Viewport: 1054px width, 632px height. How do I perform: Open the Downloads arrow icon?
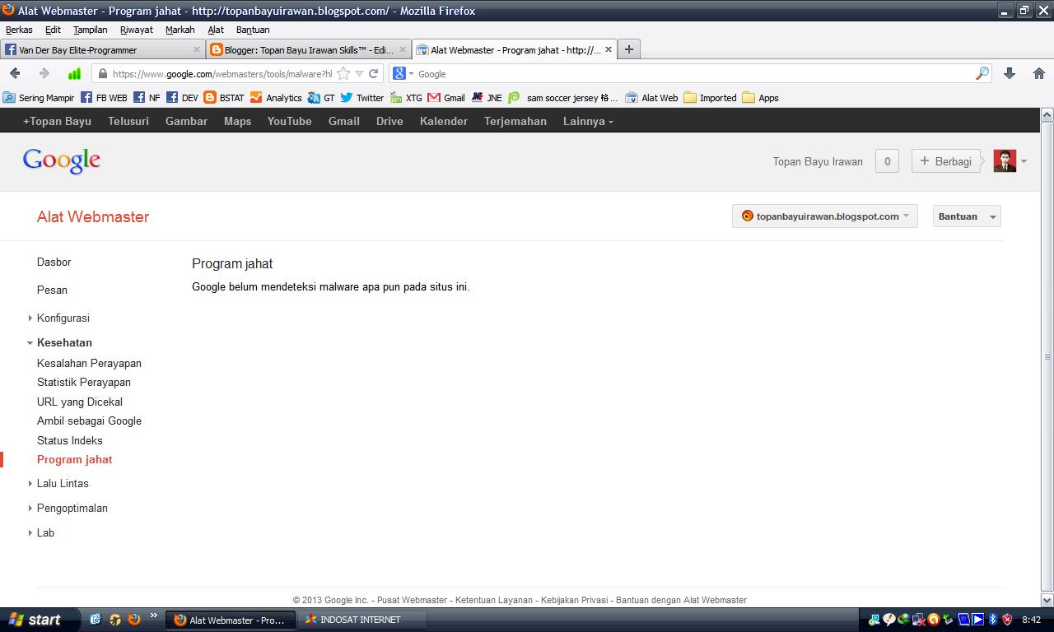point(1010,73)
